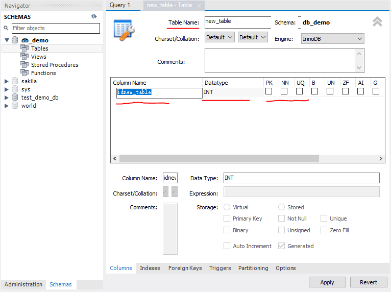Close the new_table - Table tab
This screenshot has width=391, height=292.
pos(199,6)
